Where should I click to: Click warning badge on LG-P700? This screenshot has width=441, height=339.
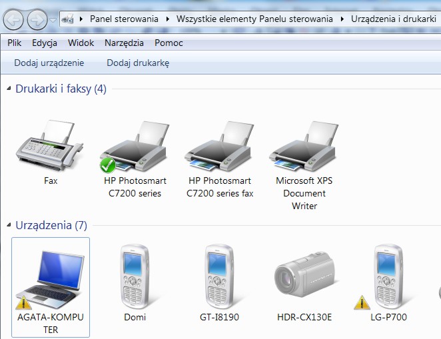click(362, 303)
